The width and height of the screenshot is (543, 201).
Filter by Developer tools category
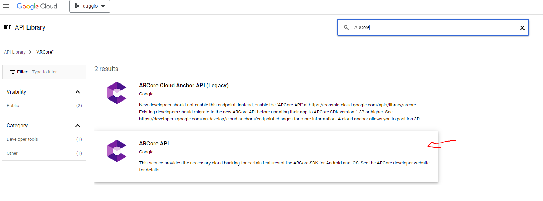tap(22, 139)
